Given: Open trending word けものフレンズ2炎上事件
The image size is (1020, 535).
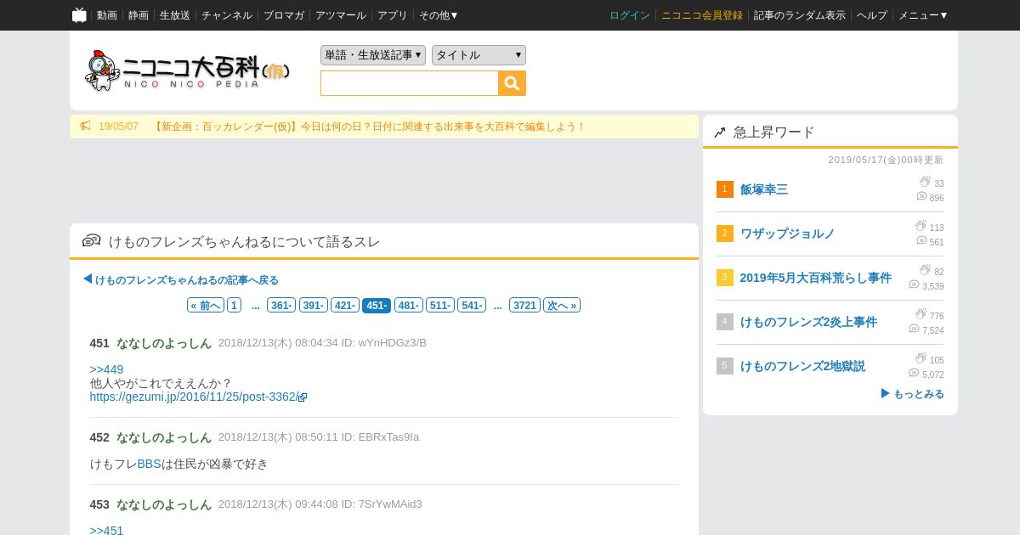Looking at the screenshot, I should (x=809, y=322).
